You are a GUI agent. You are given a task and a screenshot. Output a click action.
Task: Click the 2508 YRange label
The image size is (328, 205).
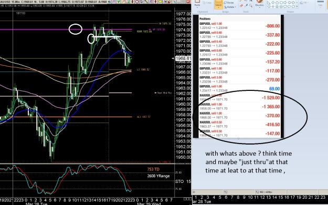coord(158,176)
